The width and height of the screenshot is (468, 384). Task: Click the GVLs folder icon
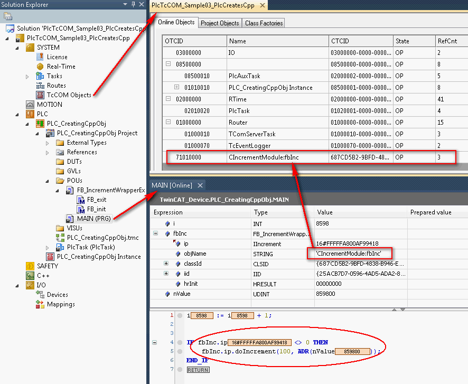60,171
